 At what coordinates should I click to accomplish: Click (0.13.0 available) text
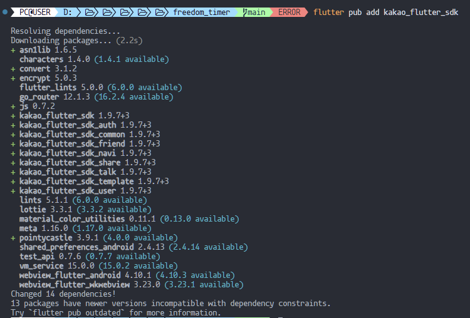[200, 219]
